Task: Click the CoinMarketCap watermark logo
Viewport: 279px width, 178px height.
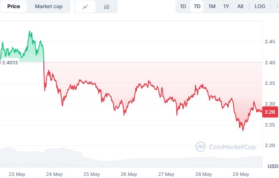Action: click(226, 147)
